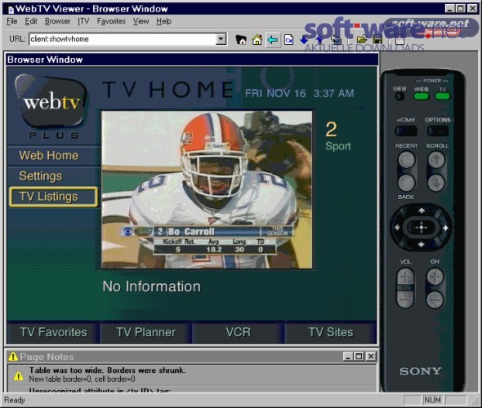Click the NUM indicator in status bar
The image size is (482, 408).
pos(432,400)
